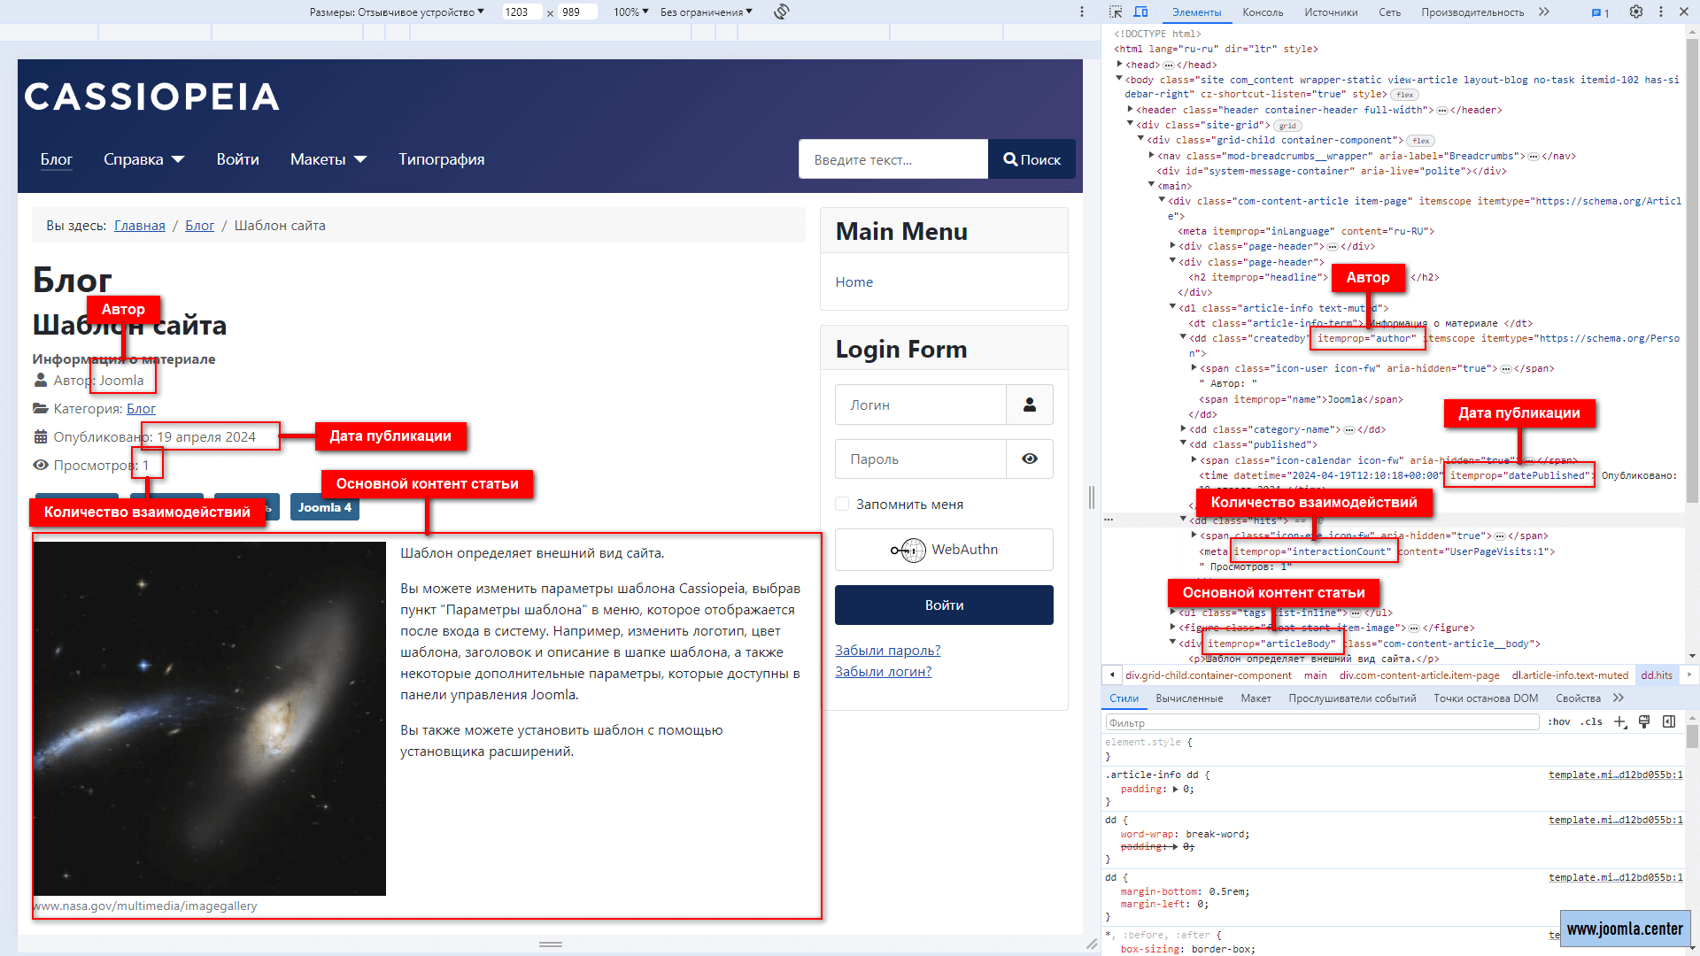This screenshot has height=956, width=1700.
Task: Open the rendering emulation paintbrush icon
Action: click(x=1644, y=722)
